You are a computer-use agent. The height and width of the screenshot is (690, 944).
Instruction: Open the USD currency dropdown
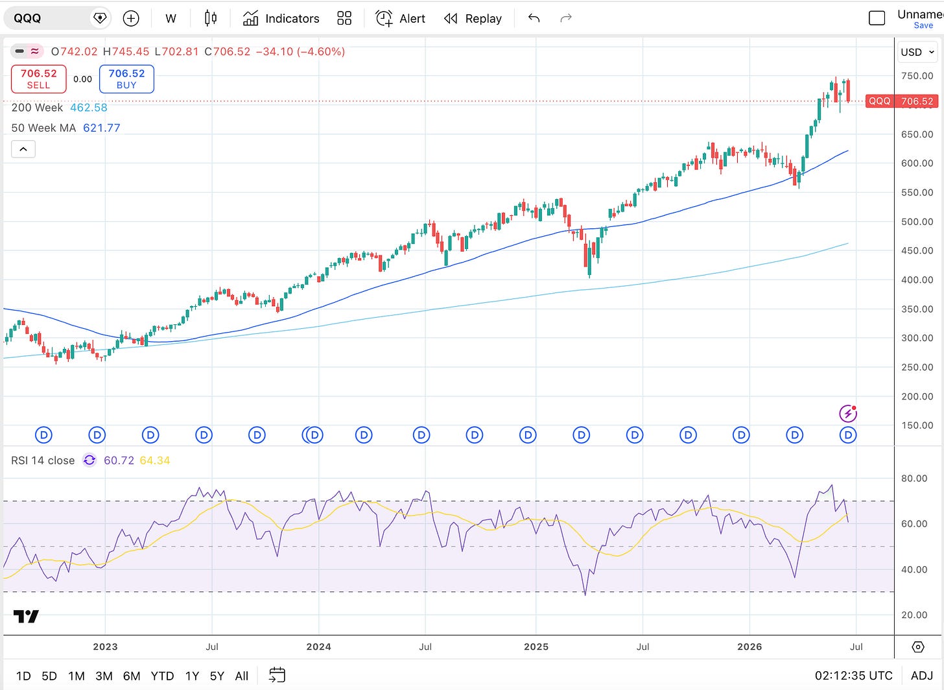918,52
